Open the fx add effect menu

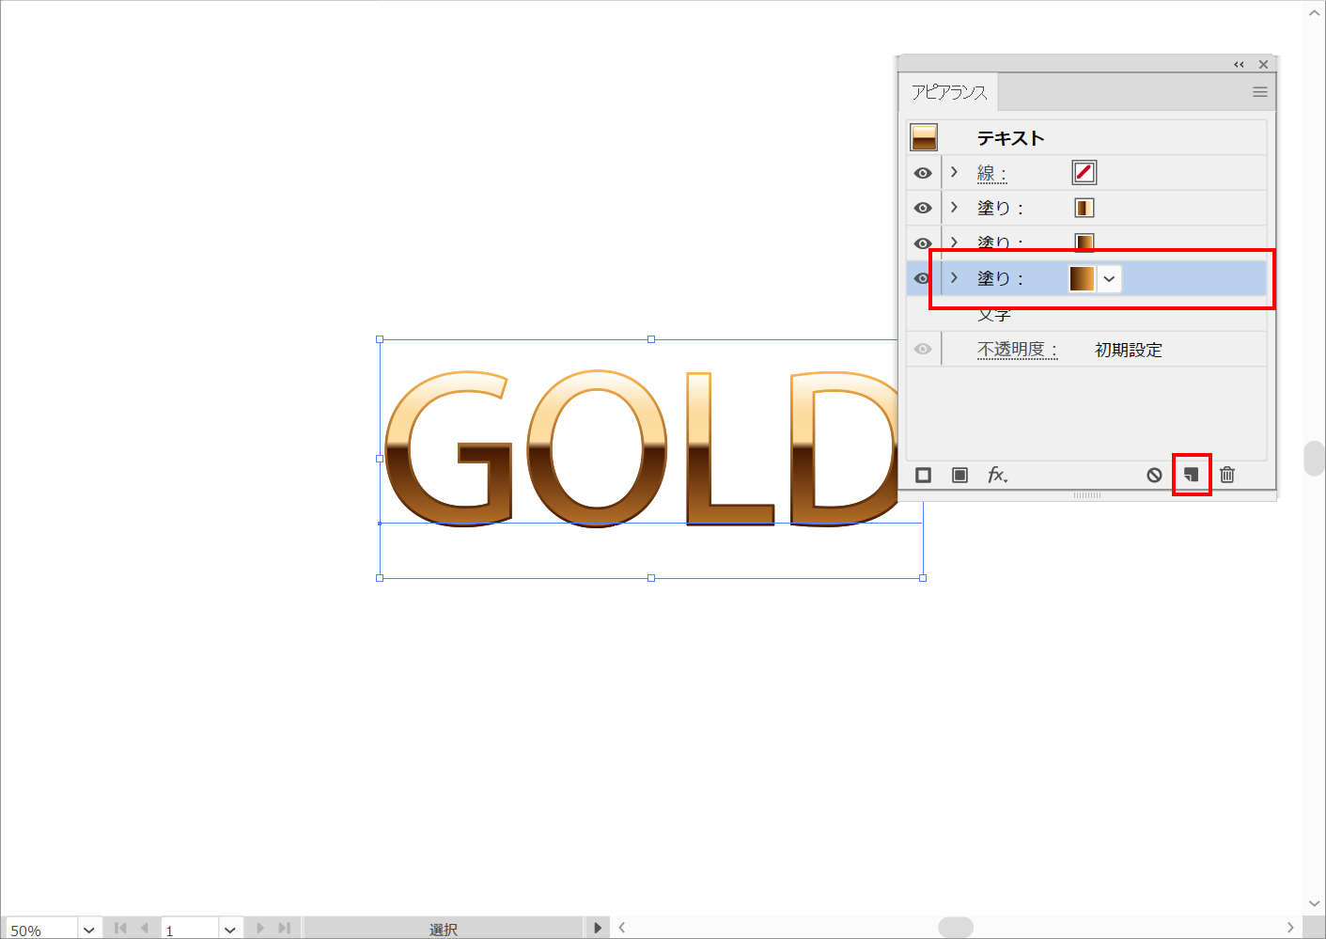pyautogui.click(x=997, y=476)
